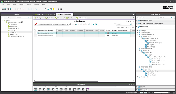Click collapse all icon in COMPONENTS panel
The width and height of the screenshot is (176, 94).
pos(141,17)
